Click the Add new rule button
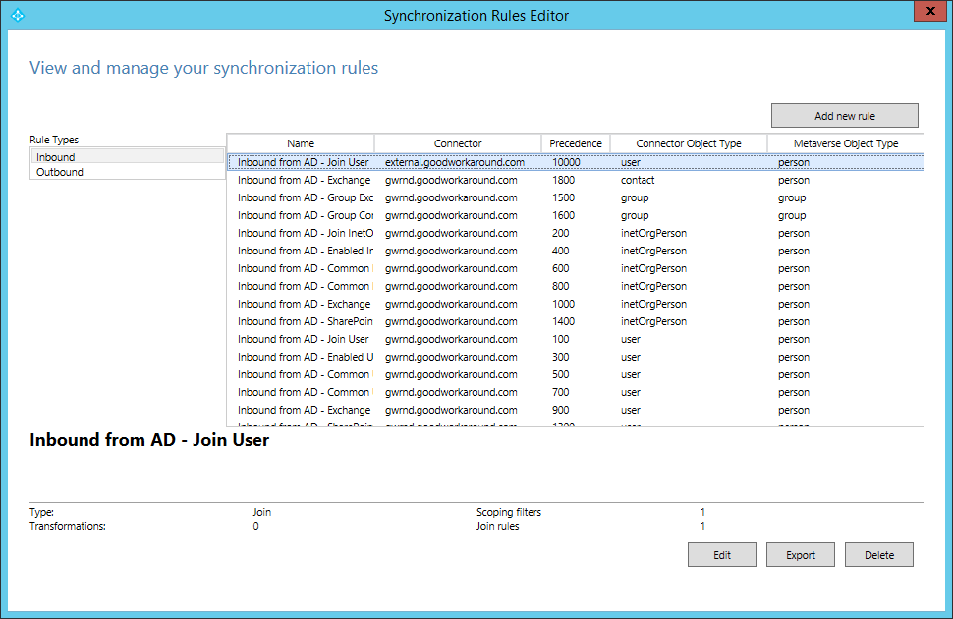The width and height of the screenshot is (953, 619). (x=844, y=116)
